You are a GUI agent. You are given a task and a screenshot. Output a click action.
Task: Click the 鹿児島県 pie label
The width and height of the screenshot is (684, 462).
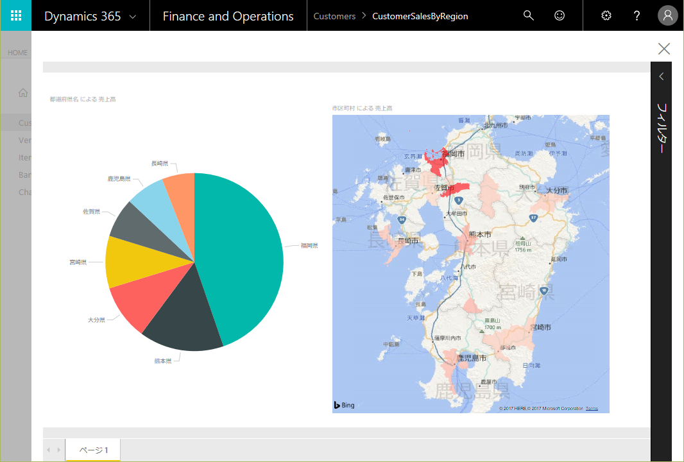coord(119,179)
